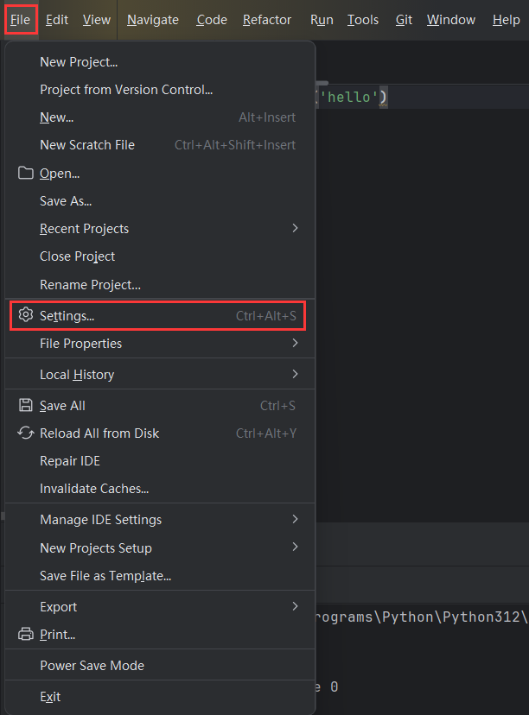Select Repair IDE entry
Viewport: 529px width, 715px height.
coord(70,461)
